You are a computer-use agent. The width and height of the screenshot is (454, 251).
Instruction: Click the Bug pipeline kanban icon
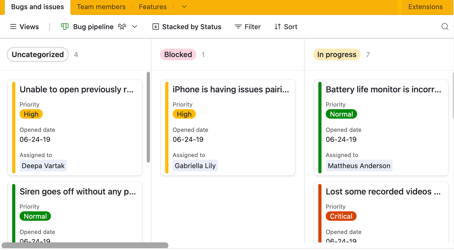pyautogui.click(x=65, y=27)
